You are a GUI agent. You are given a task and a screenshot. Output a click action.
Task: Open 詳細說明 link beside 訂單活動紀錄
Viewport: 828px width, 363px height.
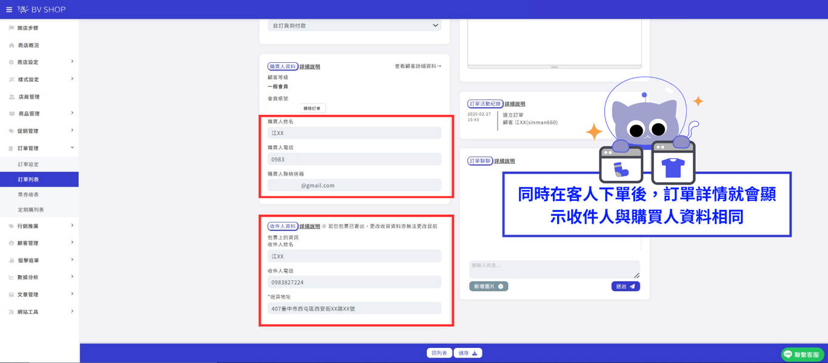pos(515,104)
